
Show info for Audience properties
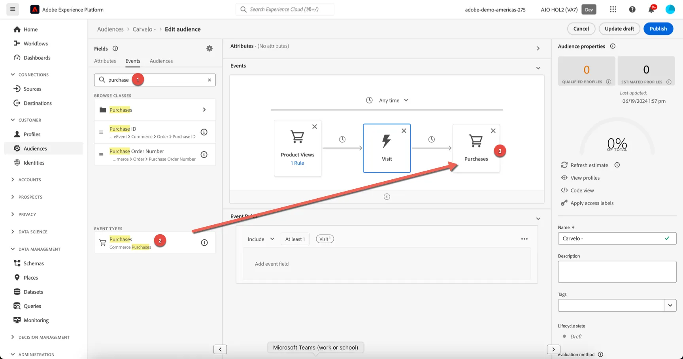click(613, 46)
